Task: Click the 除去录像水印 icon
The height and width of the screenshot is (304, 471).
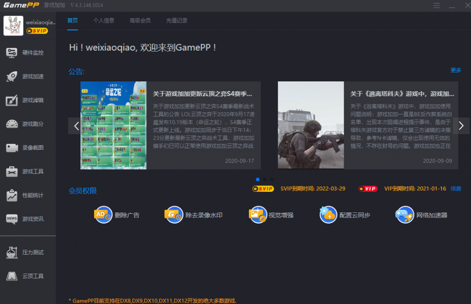Action: (x=173, y=215)
